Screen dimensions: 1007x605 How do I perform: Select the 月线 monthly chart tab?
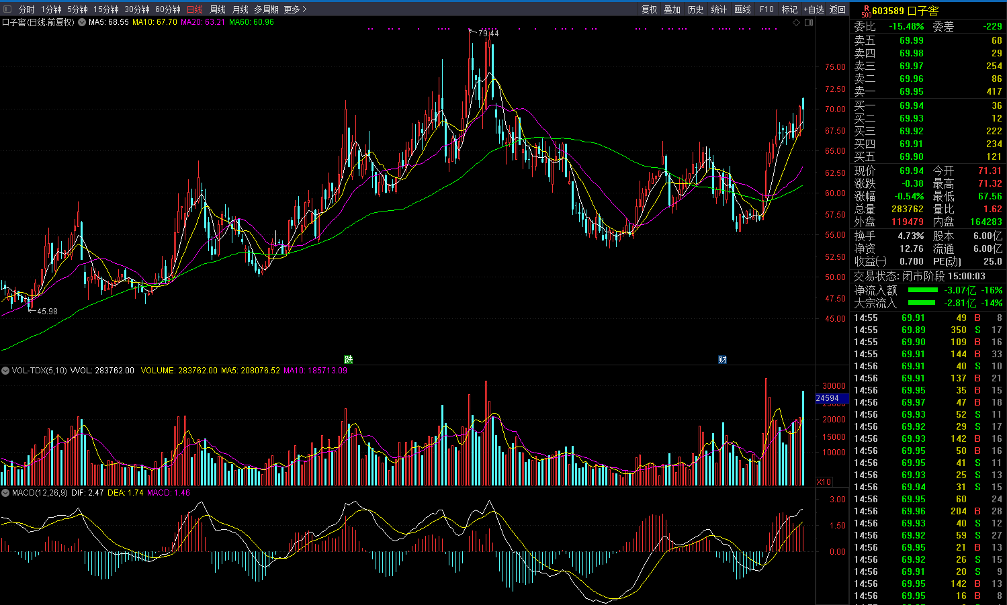coord(240,9)
